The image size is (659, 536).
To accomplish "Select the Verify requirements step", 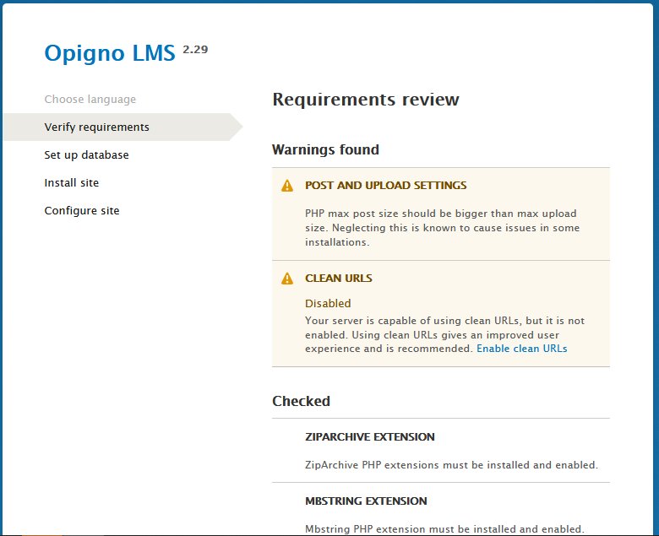I will [x=96, y=127].
